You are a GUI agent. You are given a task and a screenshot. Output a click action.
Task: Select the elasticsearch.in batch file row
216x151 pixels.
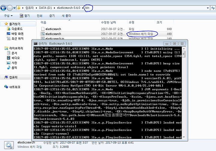pyautogui.click(x=106, y=38)
